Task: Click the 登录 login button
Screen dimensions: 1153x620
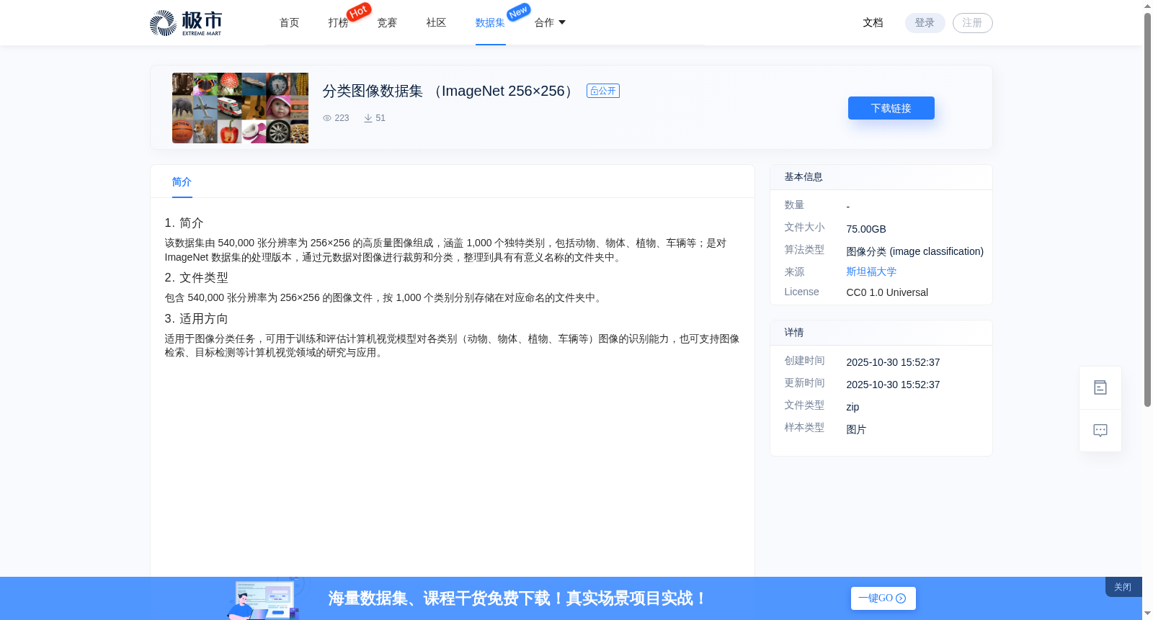Action: pos(925,23)
